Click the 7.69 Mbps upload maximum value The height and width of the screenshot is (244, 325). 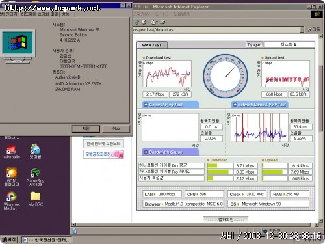pos(300,172)
